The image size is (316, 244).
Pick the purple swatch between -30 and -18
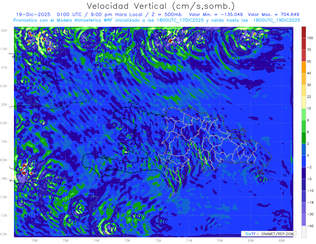tap(304, 208)
